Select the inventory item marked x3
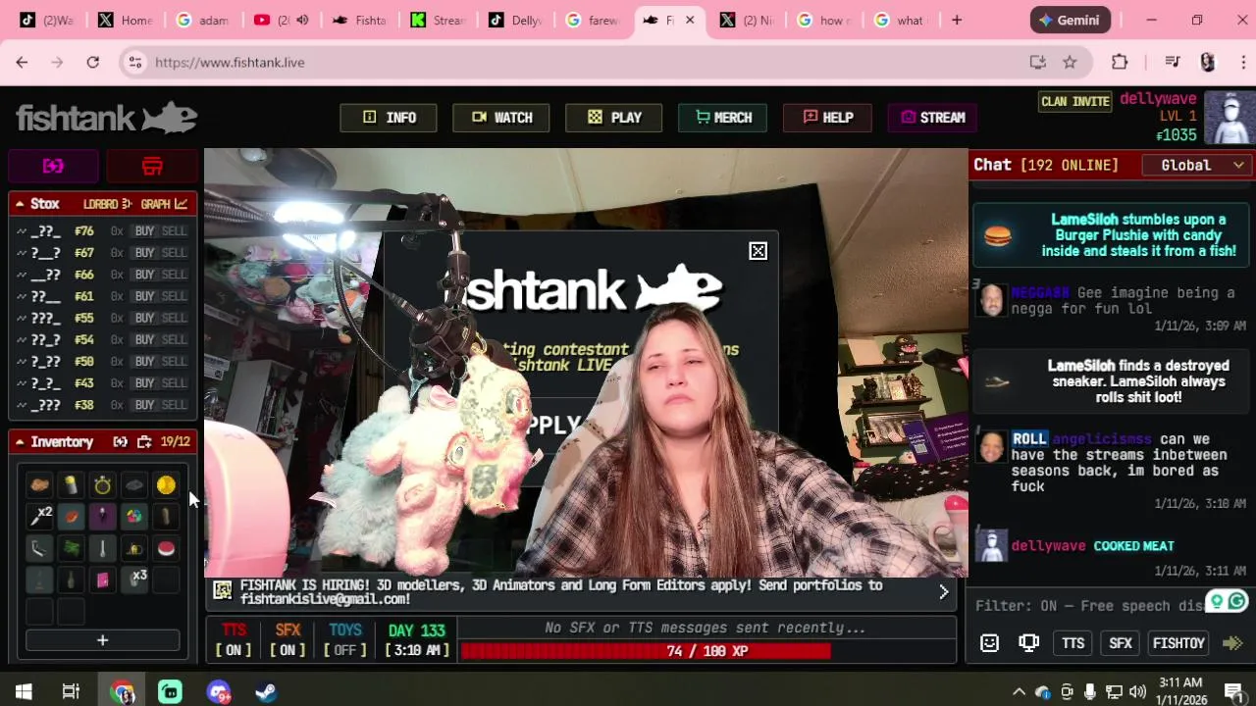The width and height of the screenshot is (1256, 706). point(136,580)
